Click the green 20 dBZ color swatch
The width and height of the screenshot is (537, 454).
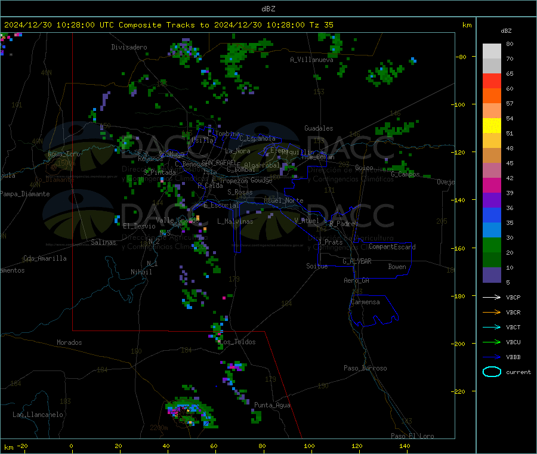[x=492, y=245]
